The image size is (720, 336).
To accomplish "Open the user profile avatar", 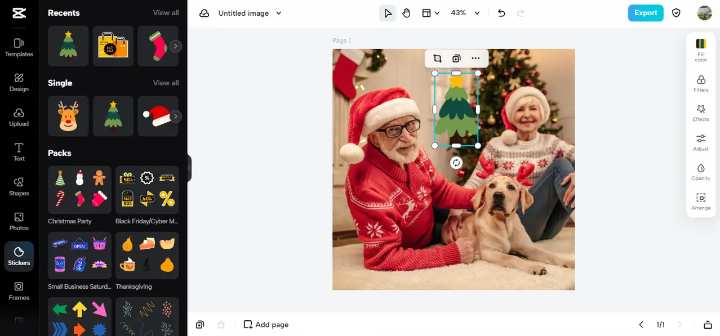I will click(705, 13).
